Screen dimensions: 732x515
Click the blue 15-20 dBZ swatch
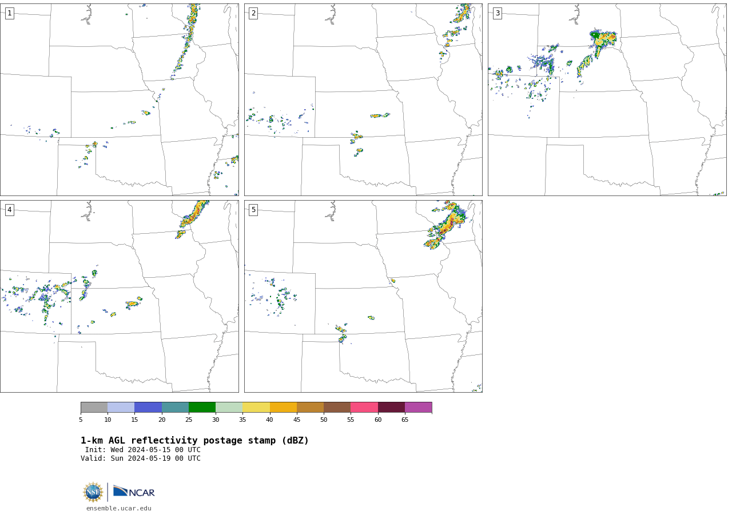pyautogui.click(x=148, y=407)
